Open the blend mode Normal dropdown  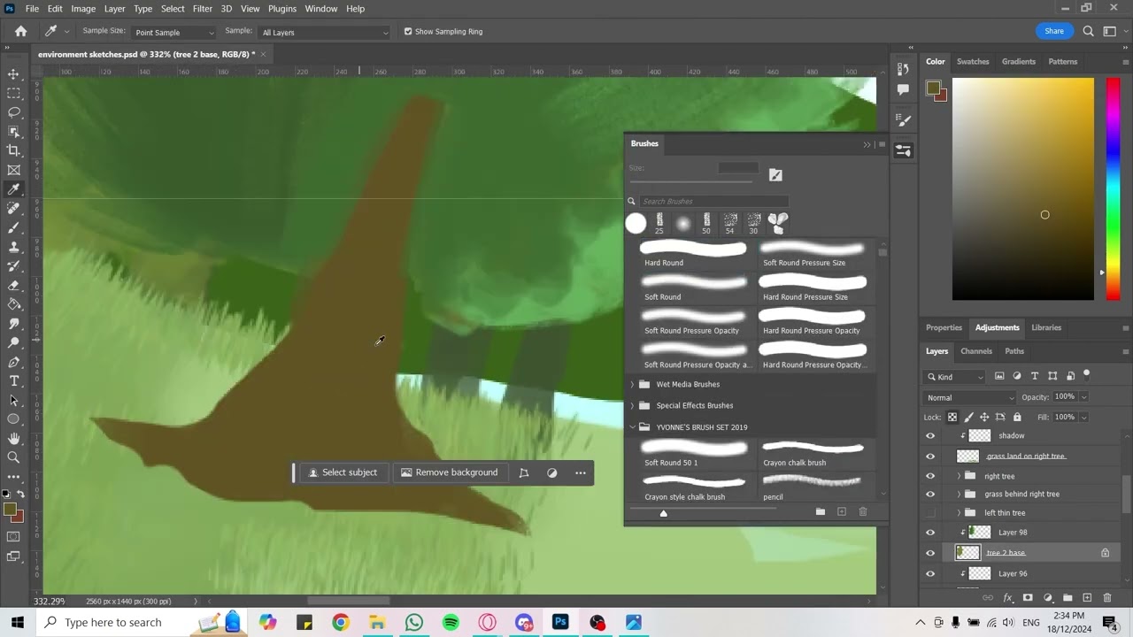(x=969, y=397)
